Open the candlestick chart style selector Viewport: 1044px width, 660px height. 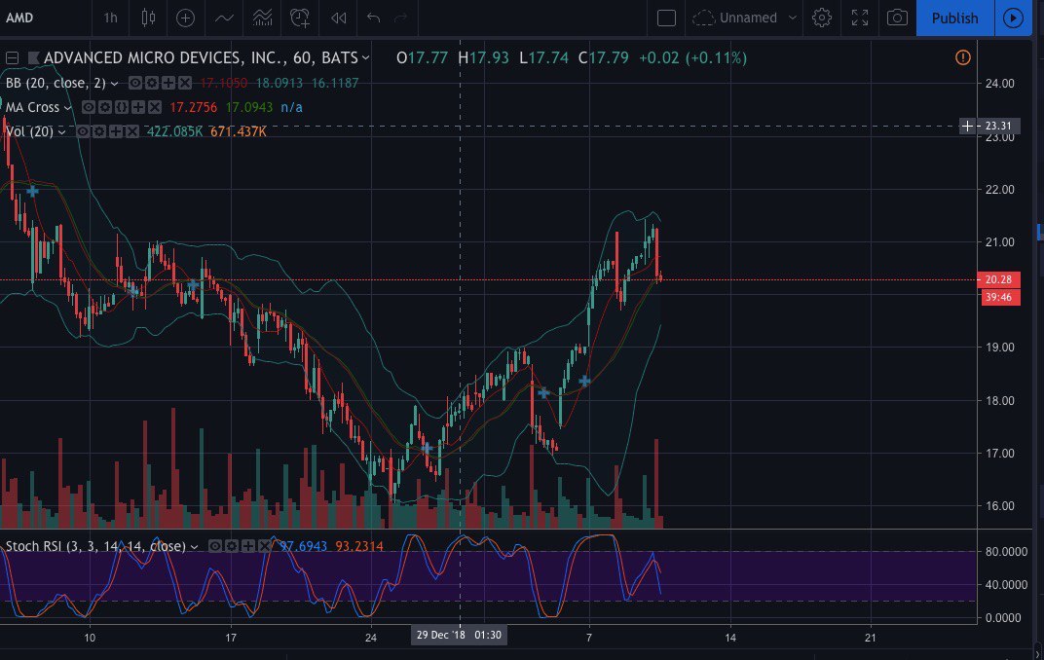[148, 18]
